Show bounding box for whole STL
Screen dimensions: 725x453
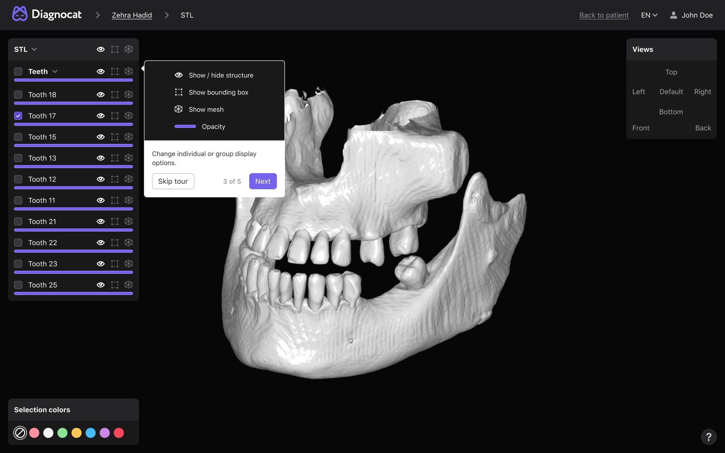pyautogui.click(x=115, y=49)
